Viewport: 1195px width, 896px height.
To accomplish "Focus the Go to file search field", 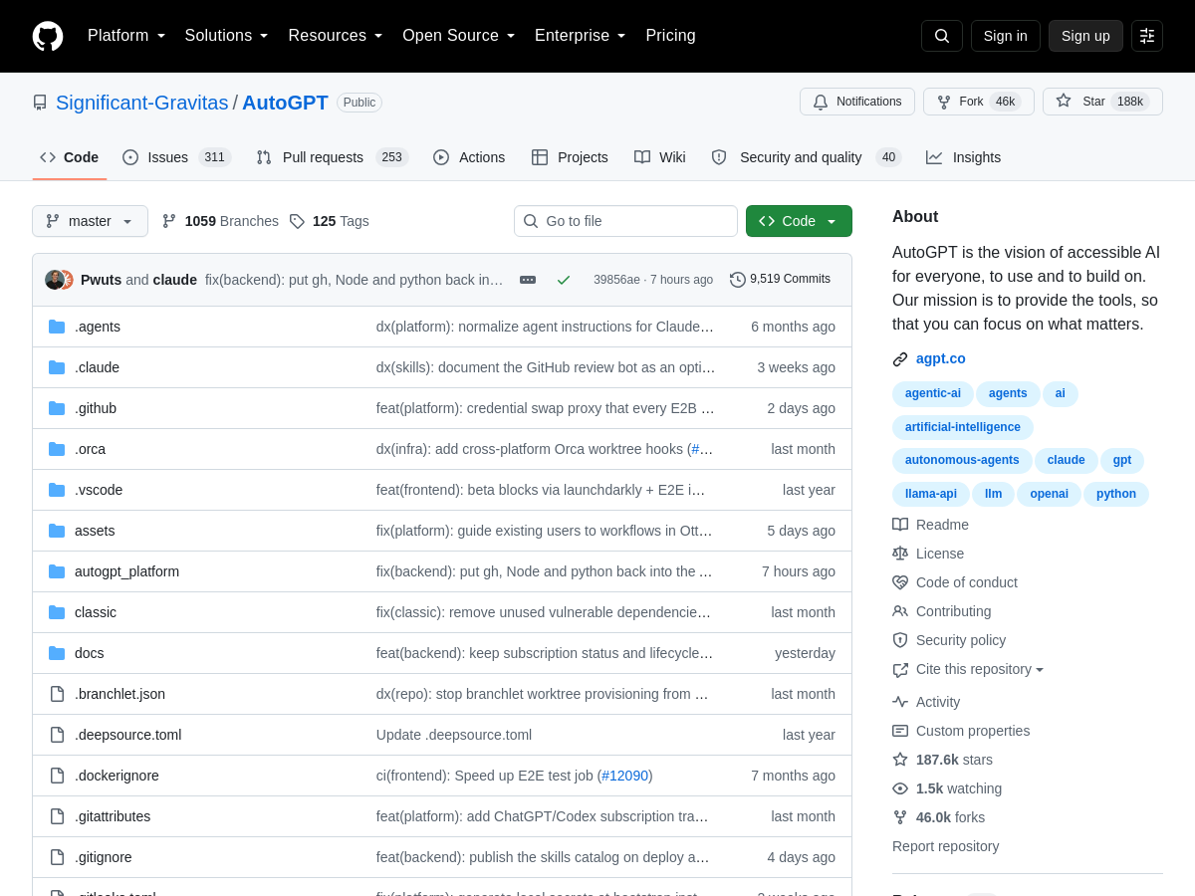I will (625, 221).
